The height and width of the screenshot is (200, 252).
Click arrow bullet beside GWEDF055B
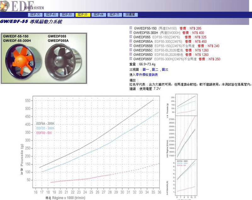(131, 46)
